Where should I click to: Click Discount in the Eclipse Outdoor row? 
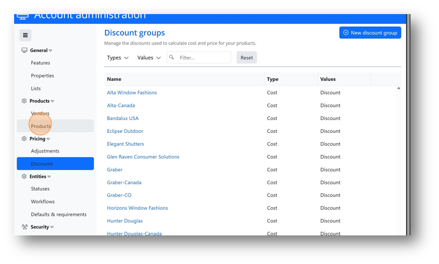[x=330, y=131]
